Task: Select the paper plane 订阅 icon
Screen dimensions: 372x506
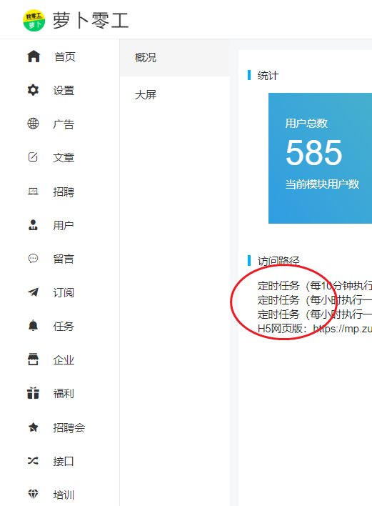Action: 34,292
